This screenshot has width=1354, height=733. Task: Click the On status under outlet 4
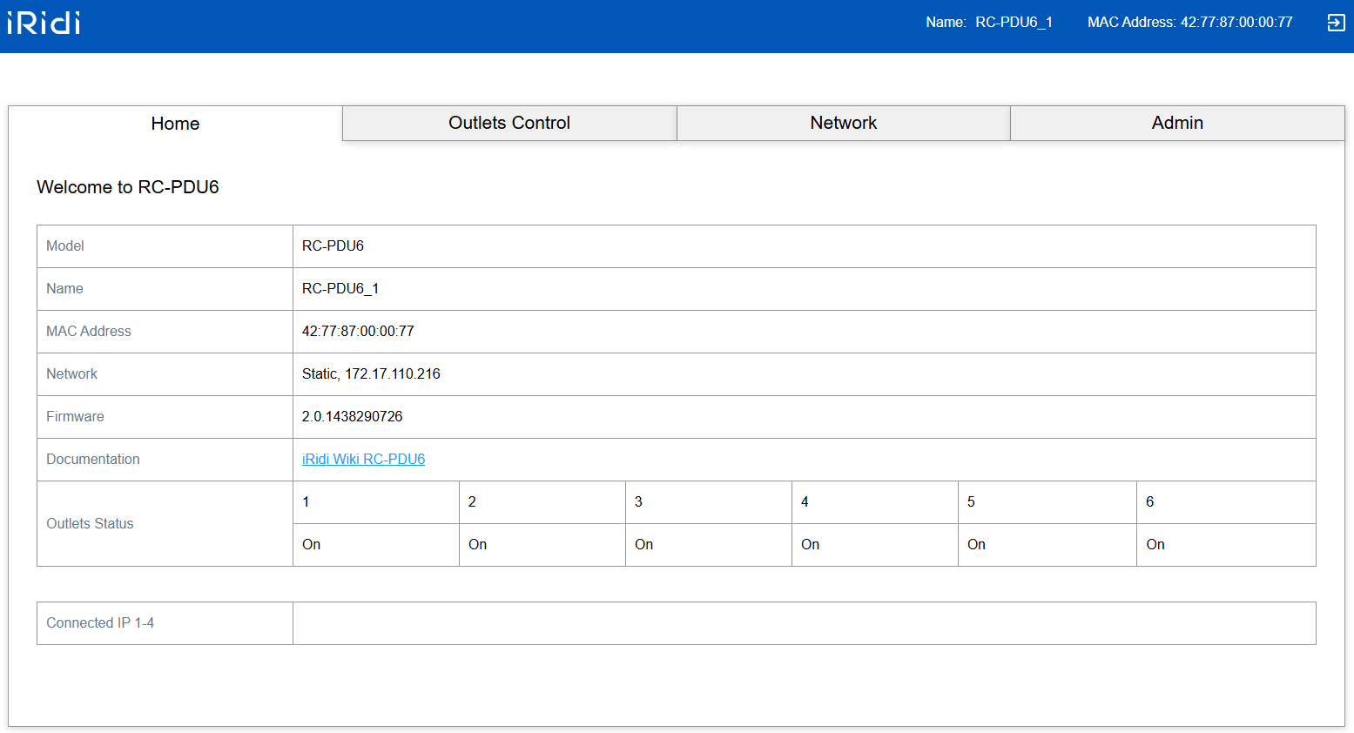point(811,545)
